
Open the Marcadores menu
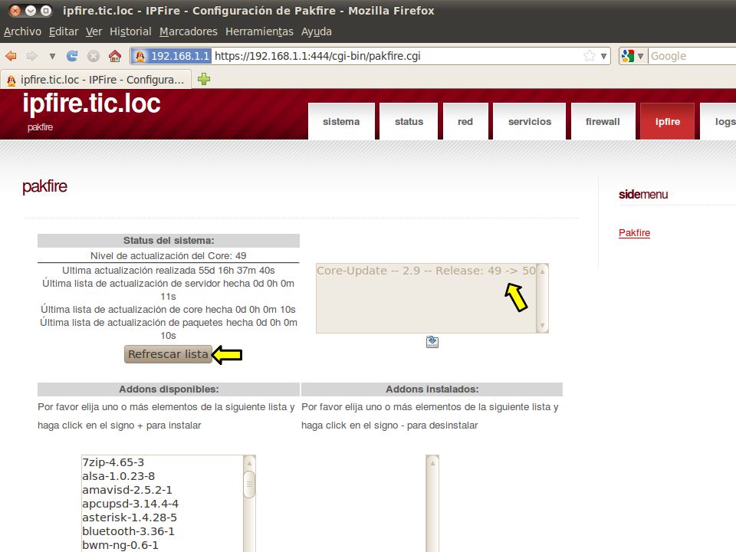(x=189, y=31)
